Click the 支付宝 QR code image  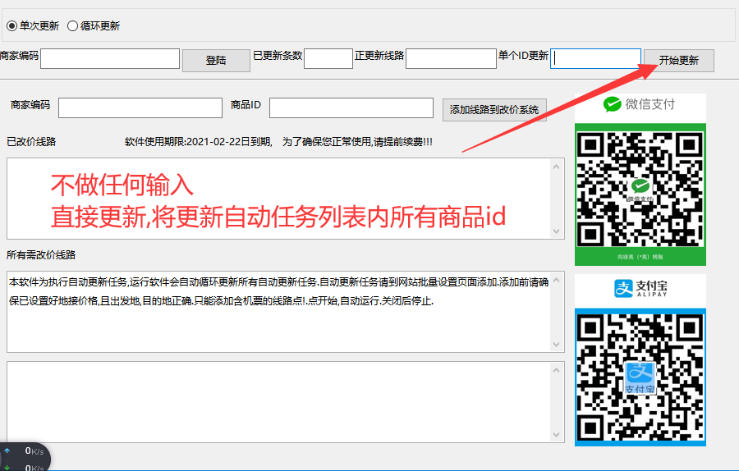[x=640, y=377]
